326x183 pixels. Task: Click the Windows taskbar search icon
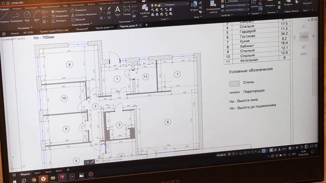click(24, 180)
